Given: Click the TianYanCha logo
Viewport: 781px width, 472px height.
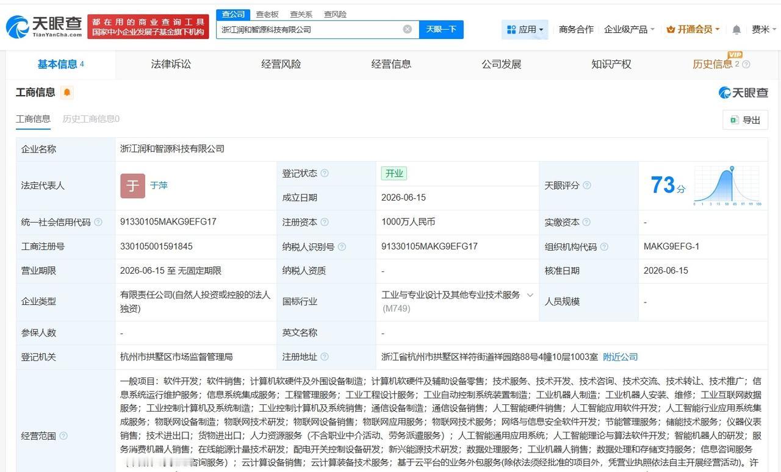Looking at the screenshot, I should (x=44, y=27).
